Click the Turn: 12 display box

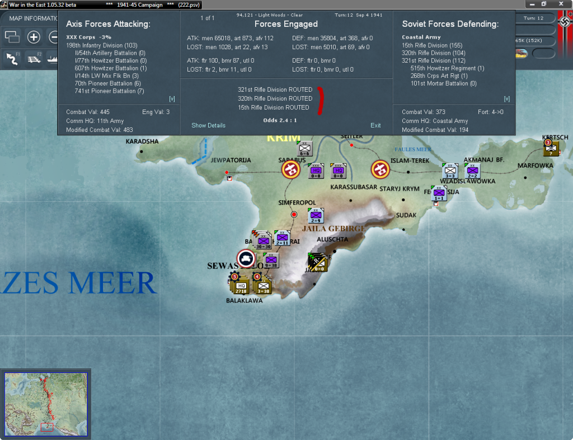click(x=533, y=18)
